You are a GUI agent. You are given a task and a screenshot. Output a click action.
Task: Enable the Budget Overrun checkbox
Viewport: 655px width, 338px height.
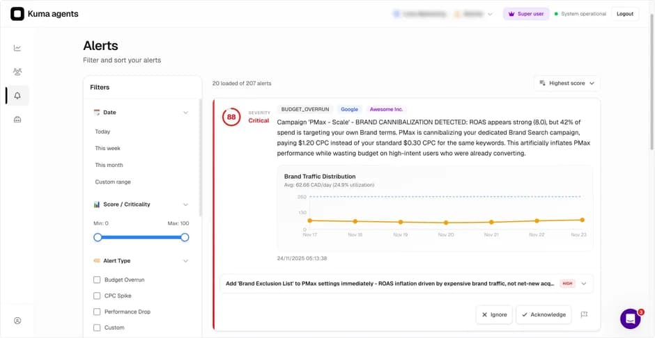tap(97, 280)
